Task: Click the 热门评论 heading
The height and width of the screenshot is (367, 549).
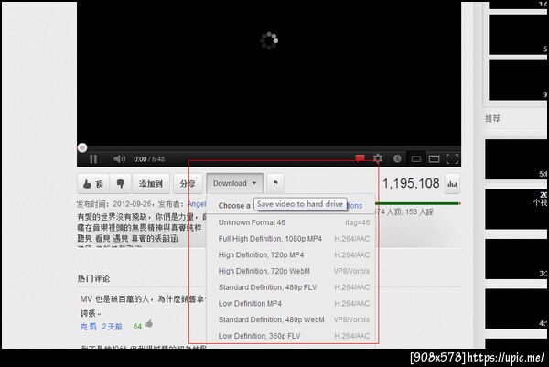Action: [x=93, y=279]
